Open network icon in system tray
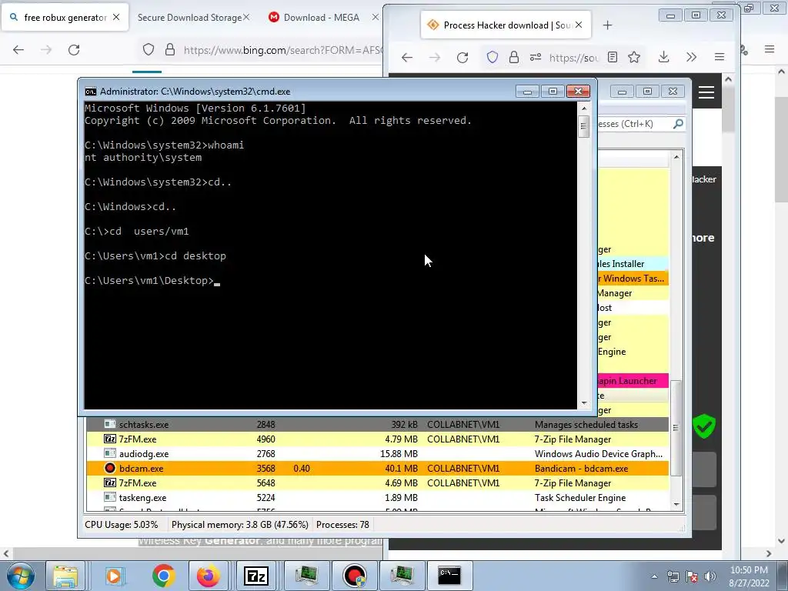 click(673, 576)
